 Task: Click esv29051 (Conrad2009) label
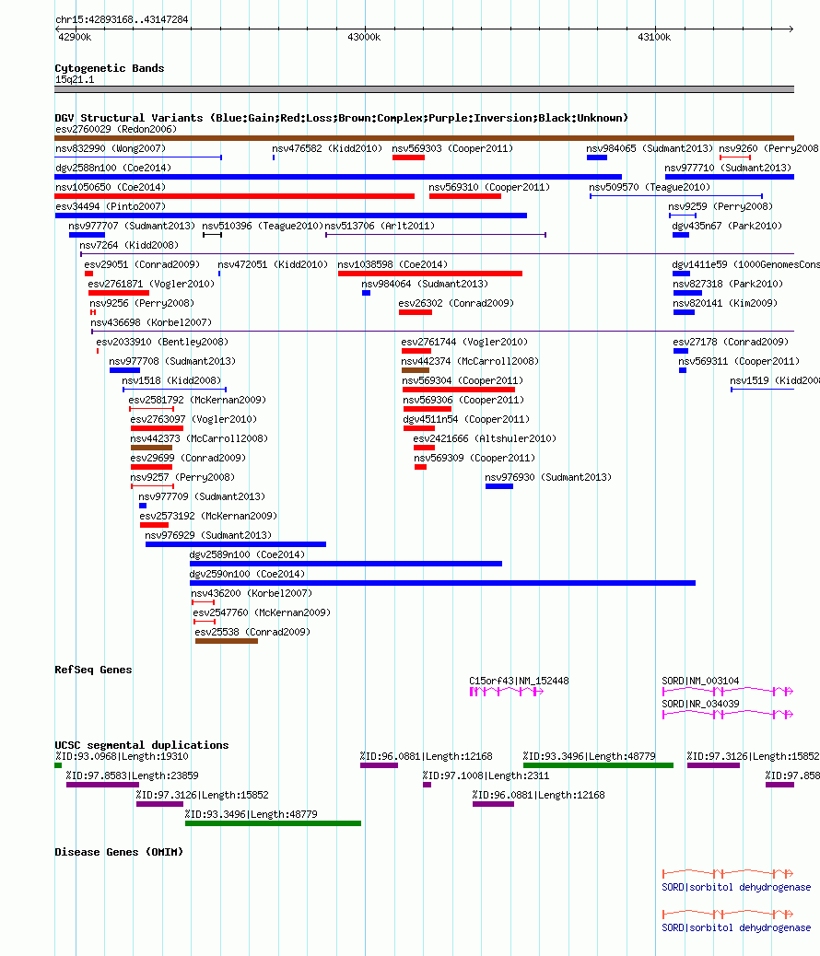coord(142,265)
